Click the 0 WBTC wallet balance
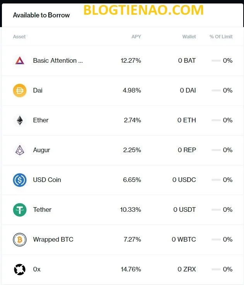 point(184,239)
